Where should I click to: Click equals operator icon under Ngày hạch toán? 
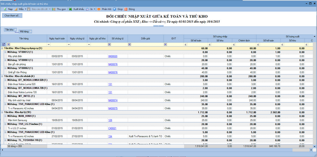tap(49, 44)
